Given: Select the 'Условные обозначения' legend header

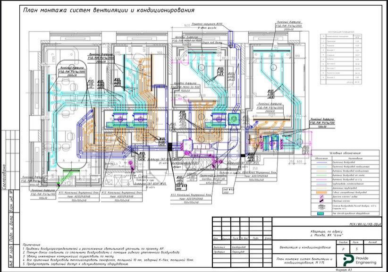Looking at the screenshot, I should coord(345,153).
